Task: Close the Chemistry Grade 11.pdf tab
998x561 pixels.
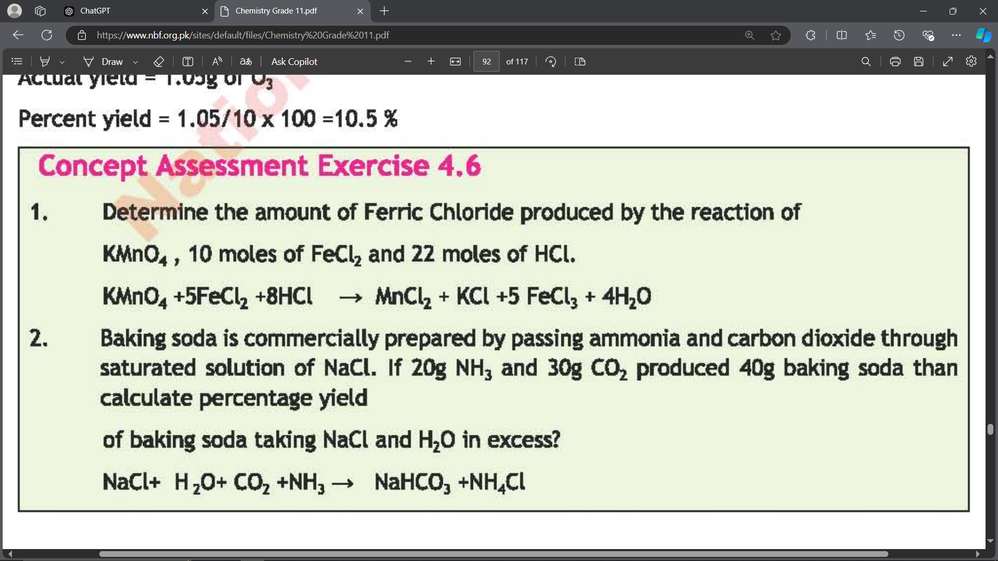Action: 360,11
